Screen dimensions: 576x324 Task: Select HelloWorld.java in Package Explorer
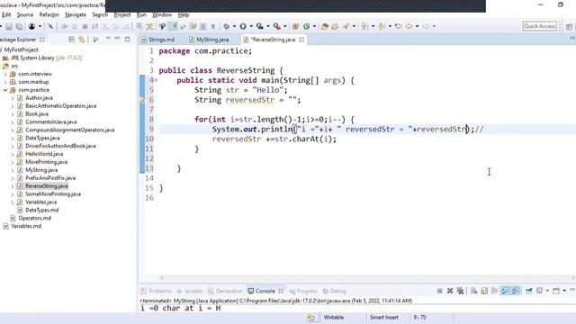coord(44,154)
